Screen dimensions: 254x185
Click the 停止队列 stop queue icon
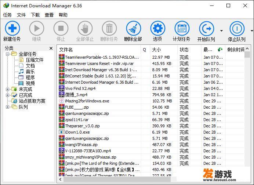[237, 29]
